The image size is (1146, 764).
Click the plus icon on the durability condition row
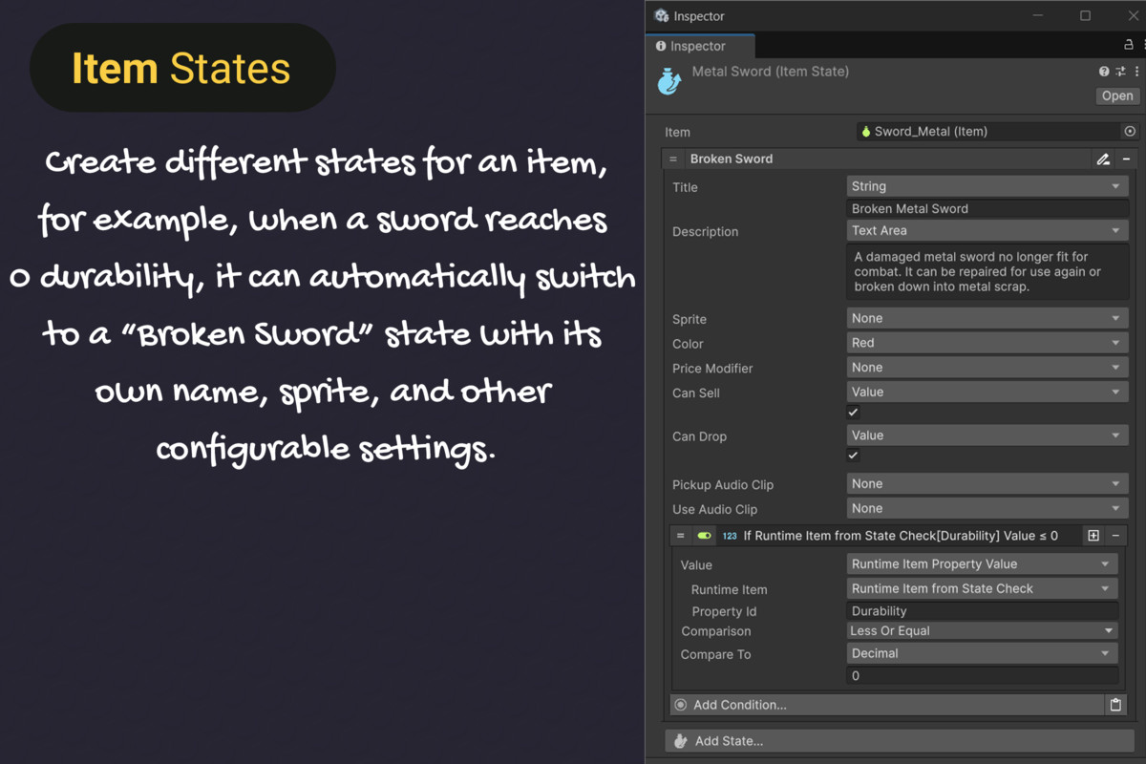pyautogui.click(x=1093, y=536)
